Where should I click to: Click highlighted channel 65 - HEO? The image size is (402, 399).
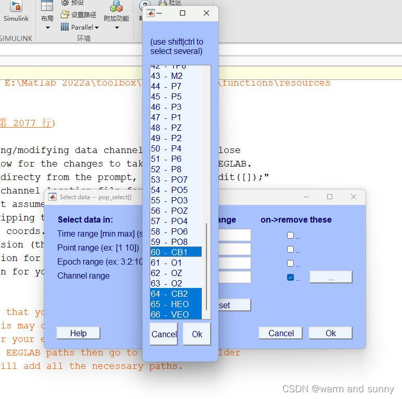(x=176, y=304)
